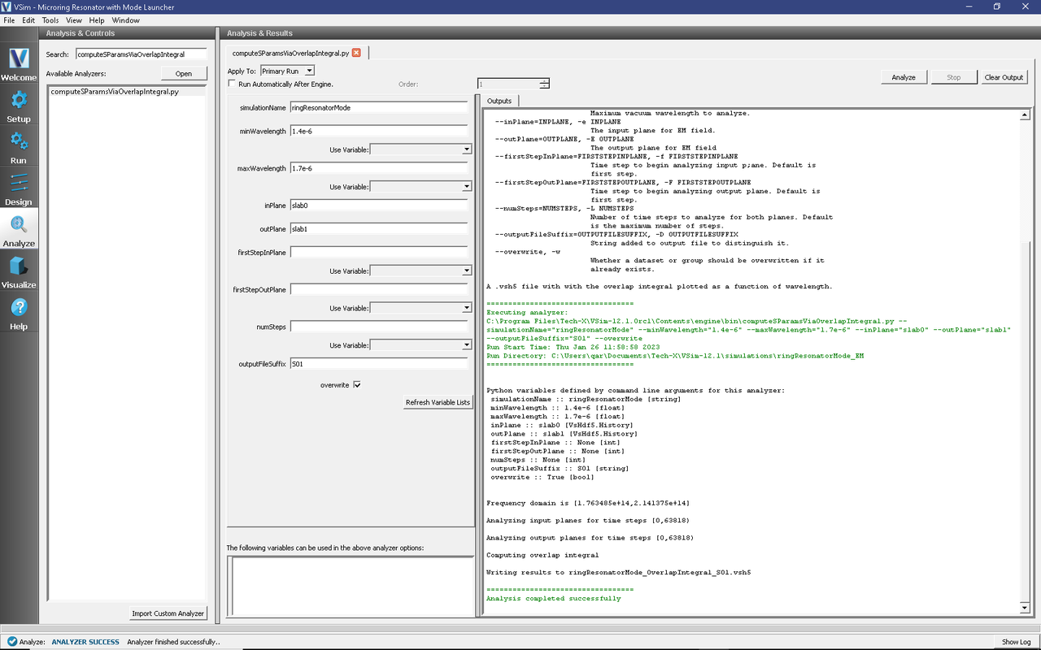This screenshot has height=650, width=1041.
Task: Open the Welcome sidebar section
Action: tap(19, 64)
